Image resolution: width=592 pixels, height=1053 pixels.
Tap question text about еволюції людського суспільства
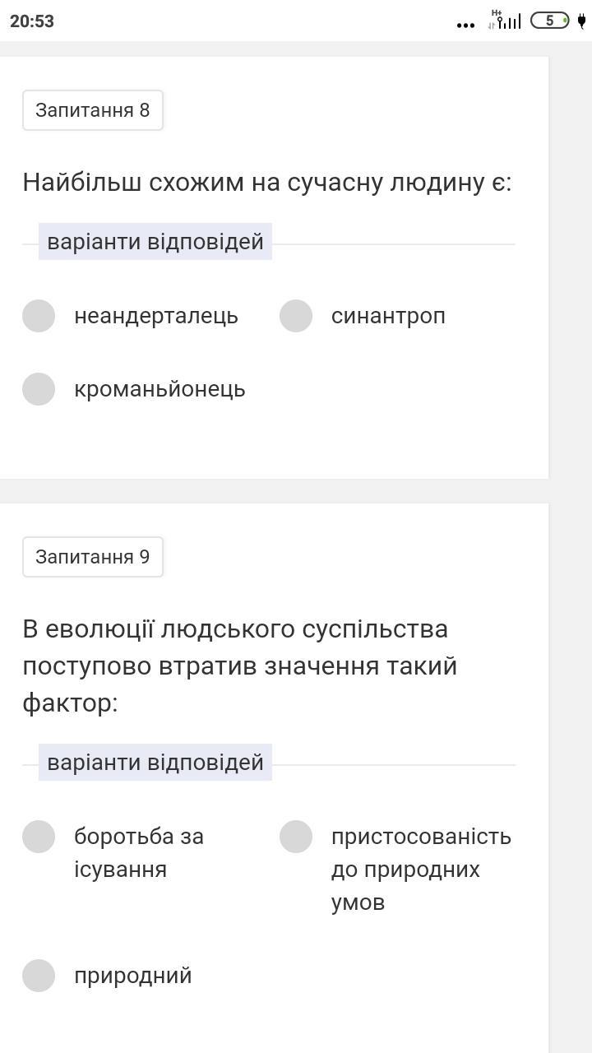point(239,666)
